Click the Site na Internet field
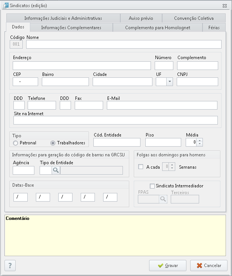 pyautogui.click(x=115, y=120)
